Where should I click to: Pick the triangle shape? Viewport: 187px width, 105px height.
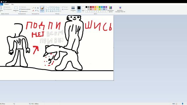tap(59, 7)
